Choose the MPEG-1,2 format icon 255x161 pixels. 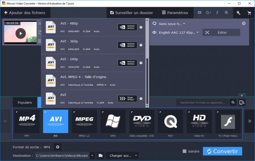coord(84,121)
